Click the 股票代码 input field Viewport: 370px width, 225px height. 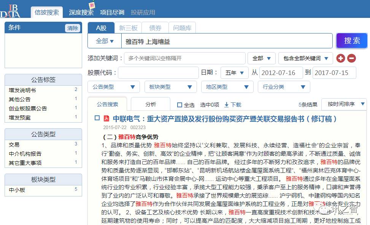[x=158, y=73]
